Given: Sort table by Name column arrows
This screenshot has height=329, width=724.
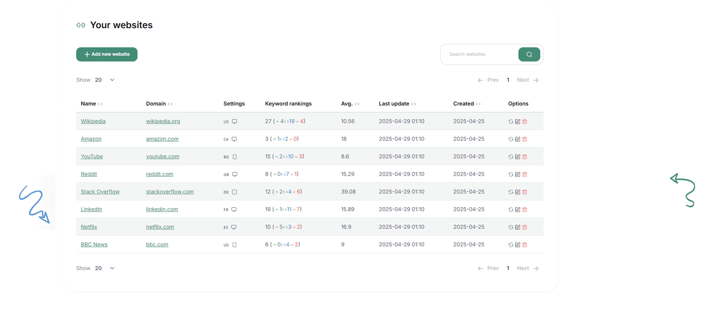Looking at the screenshot, I should pos(100,104).
